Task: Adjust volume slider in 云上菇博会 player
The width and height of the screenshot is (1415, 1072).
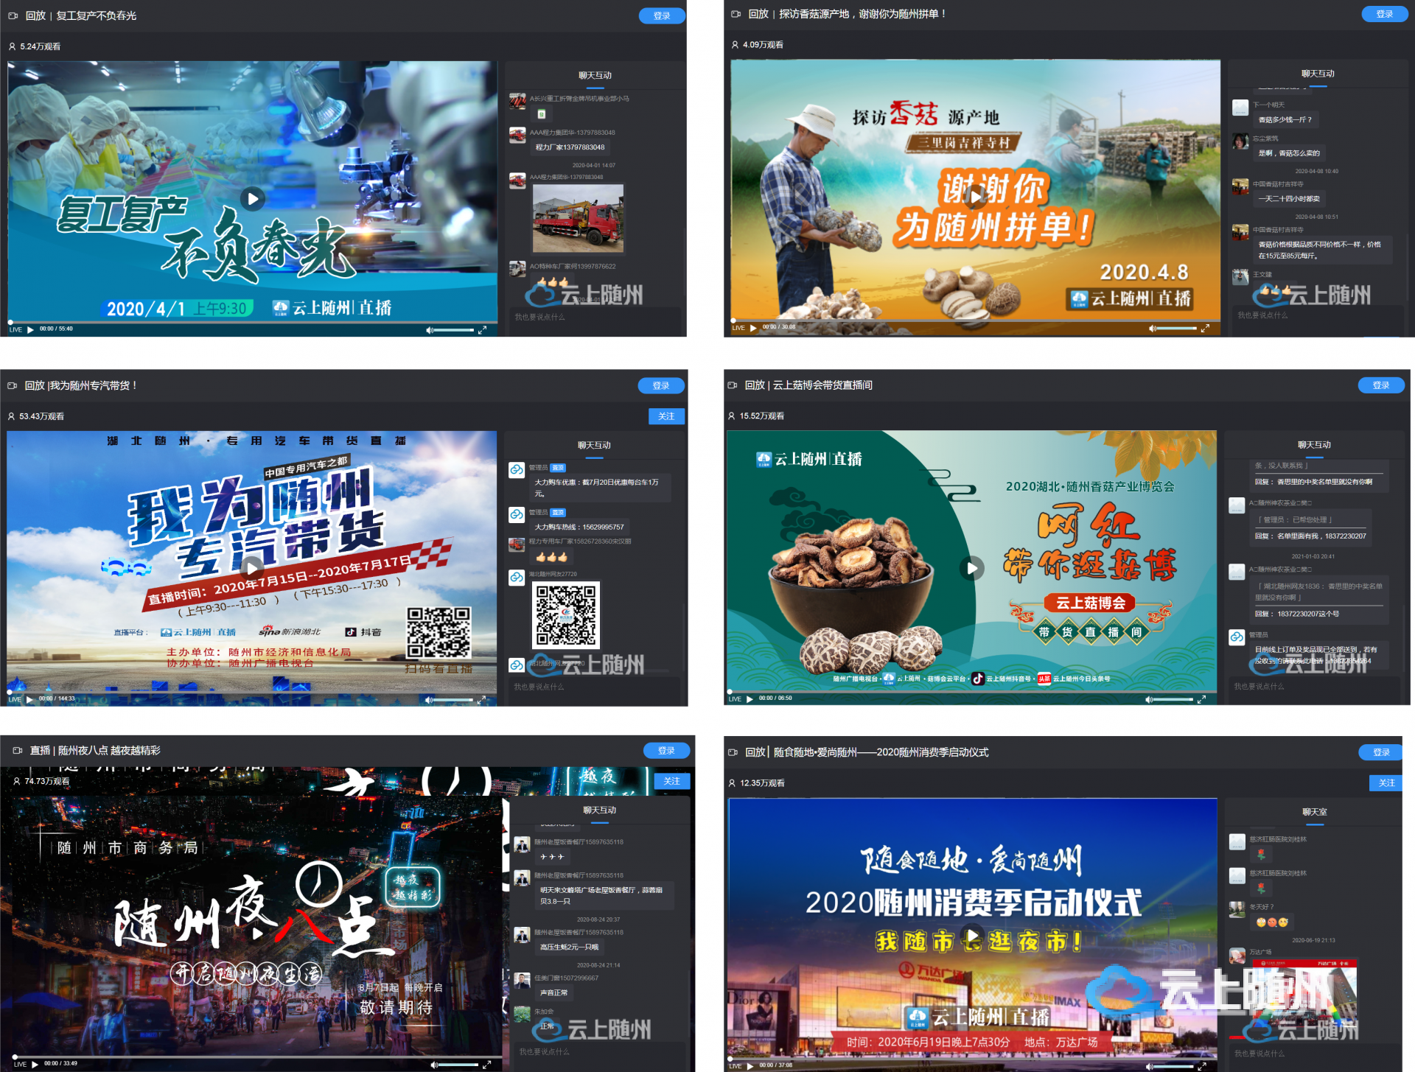Action: click(x=1173, y=699)
